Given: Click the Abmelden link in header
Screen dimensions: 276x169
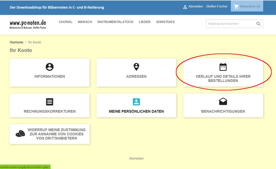Looking at the screenshot, I should tap(196, 6).
